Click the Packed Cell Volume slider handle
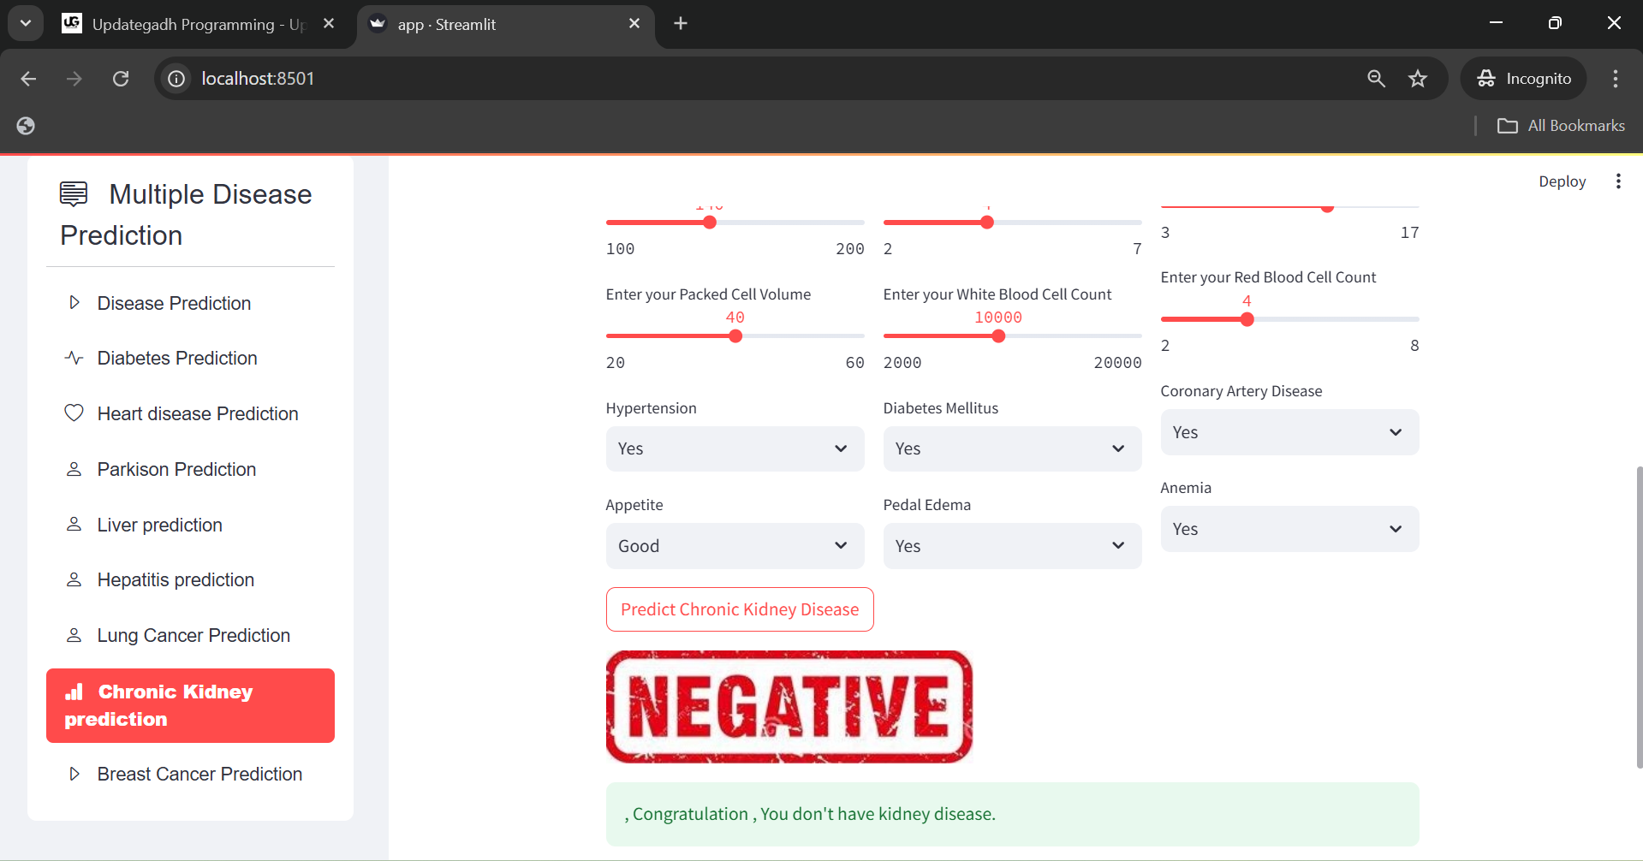The image size is (1643, 861). tap(735, 336)
